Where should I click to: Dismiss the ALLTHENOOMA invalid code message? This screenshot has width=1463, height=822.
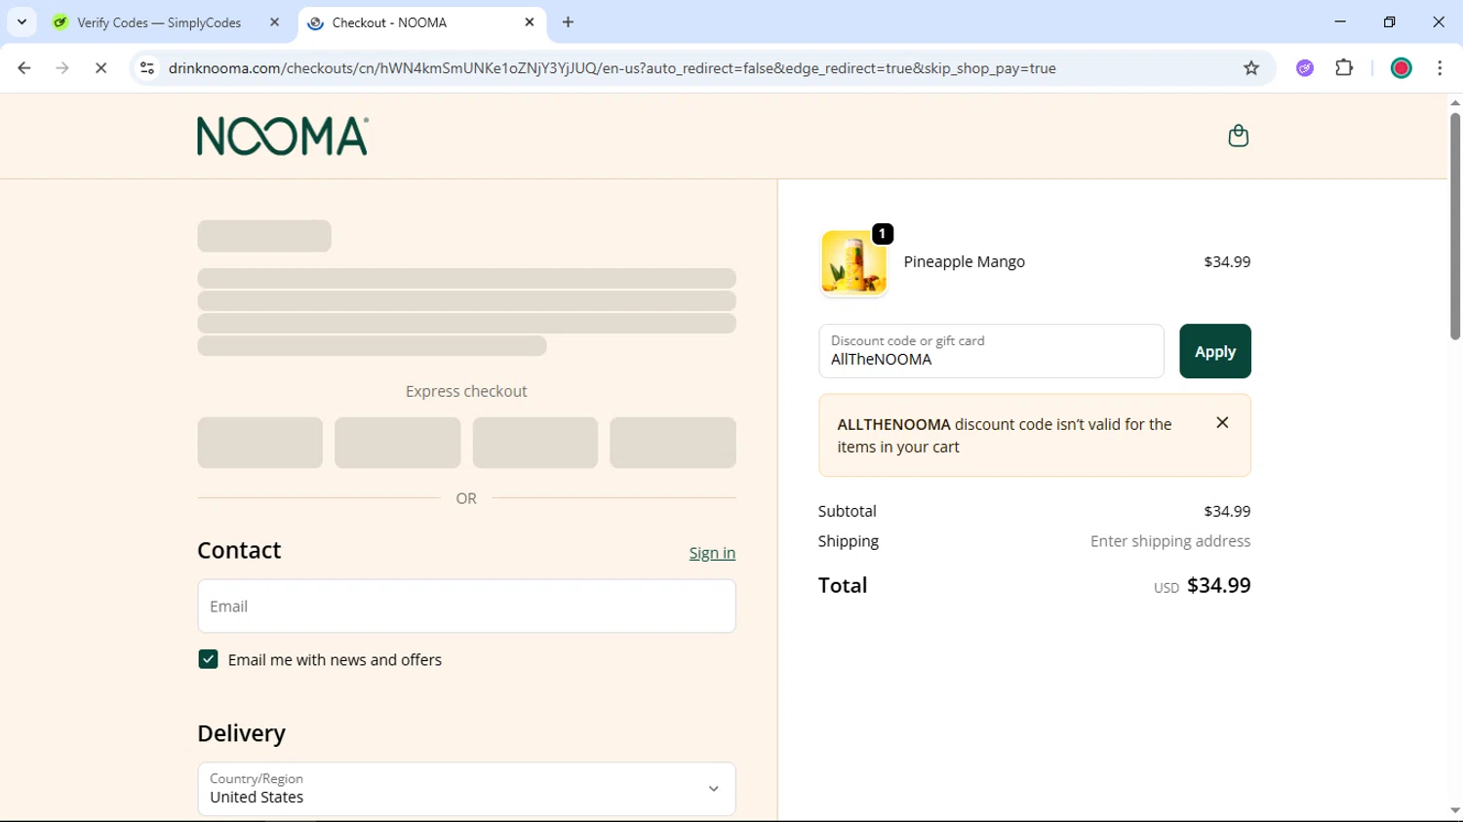(1222, 423)
